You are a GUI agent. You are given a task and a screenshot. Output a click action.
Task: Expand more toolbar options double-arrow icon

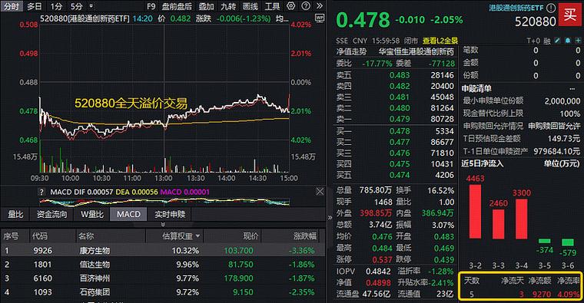319,6
